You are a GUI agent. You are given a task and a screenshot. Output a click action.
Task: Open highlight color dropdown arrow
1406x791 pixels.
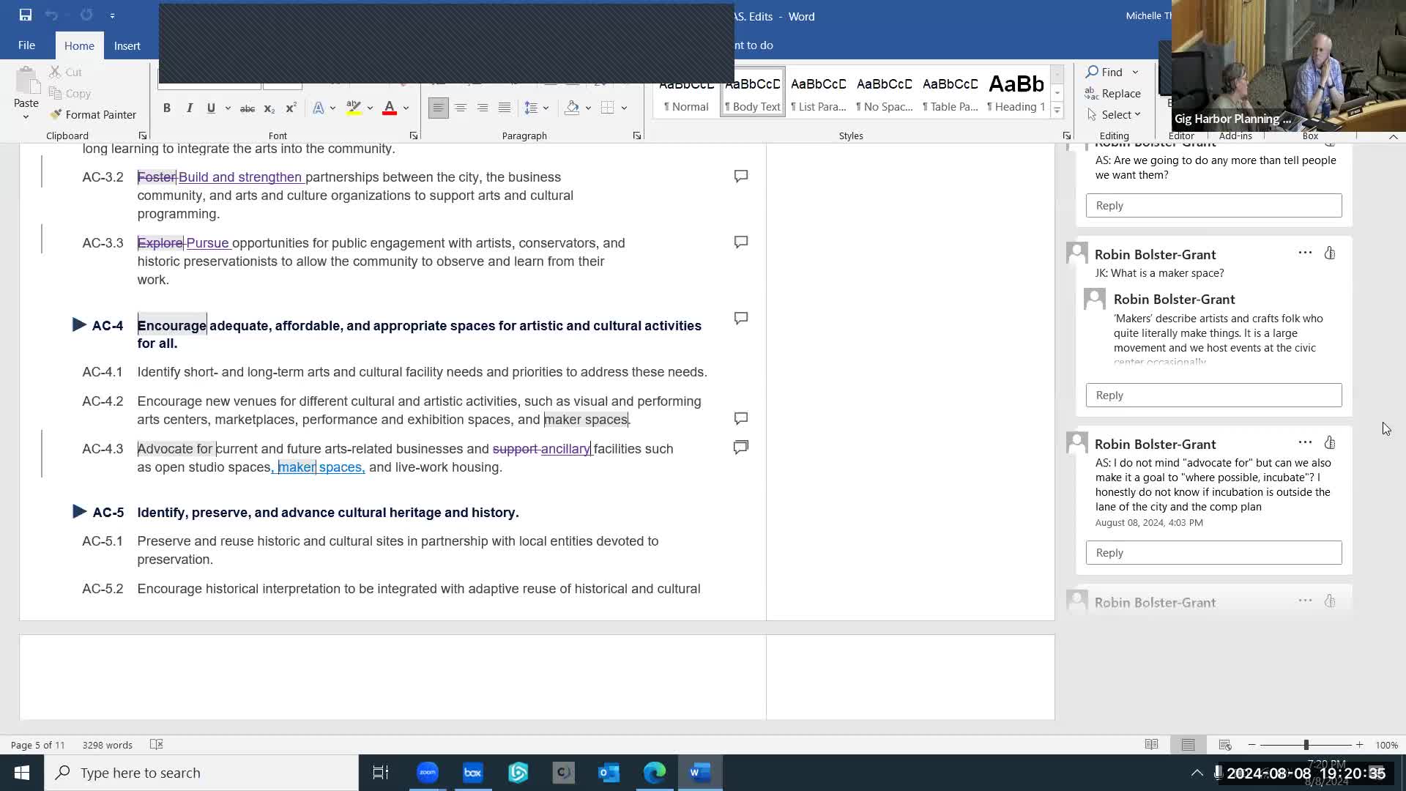click(370, 108)
